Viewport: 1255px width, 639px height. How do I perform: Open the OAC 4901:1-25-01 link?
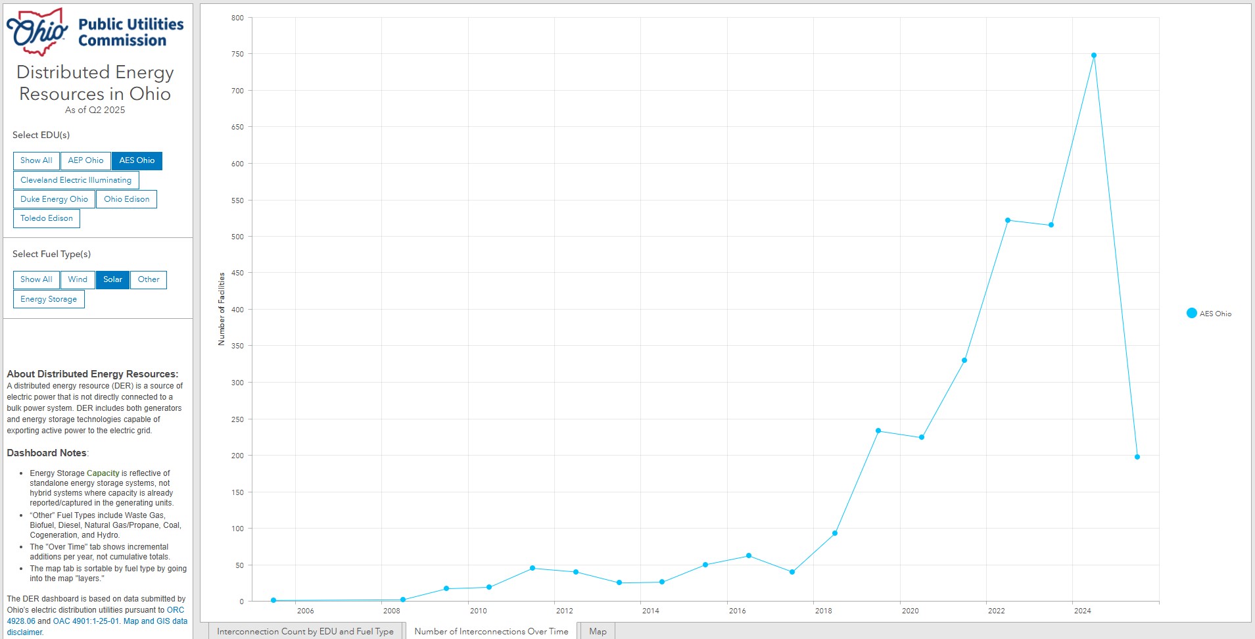point(86,621)
